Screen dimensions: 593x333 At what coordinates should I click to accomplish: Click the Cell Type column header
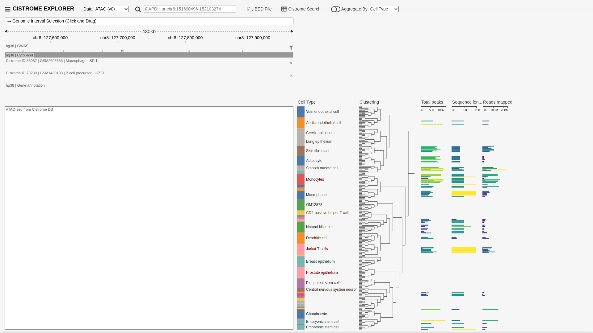[x=307, y=102]
